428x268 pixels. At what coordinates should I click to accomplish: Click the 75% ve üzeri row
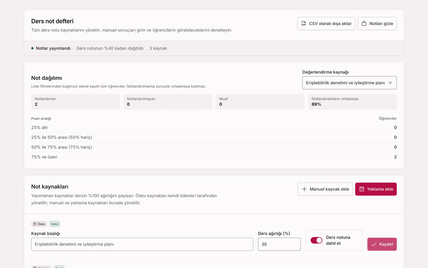tap(214, 157)
